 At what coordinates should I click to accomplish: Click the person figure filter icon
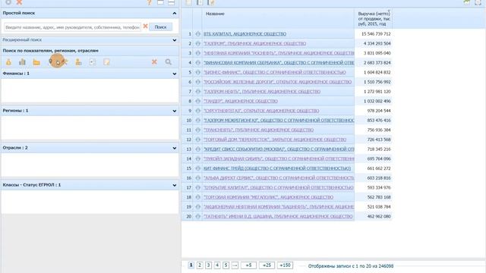pos(78,62)
